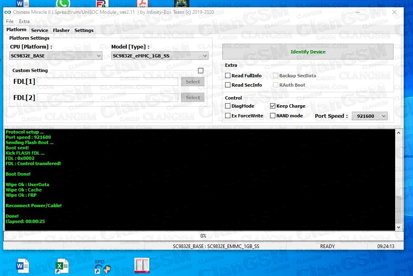The height and width of the screenshot is (276, 413).
Task: Expand the Model [Type] dropdown
Action: pyautogui.click(x=160, y=56)
